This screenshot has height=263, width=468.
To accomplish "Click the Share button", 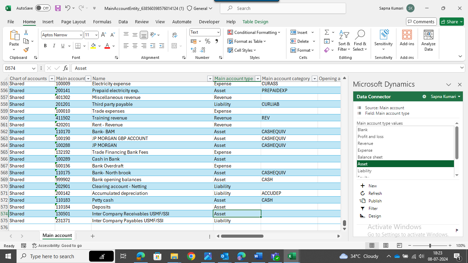I will [452, 22].
